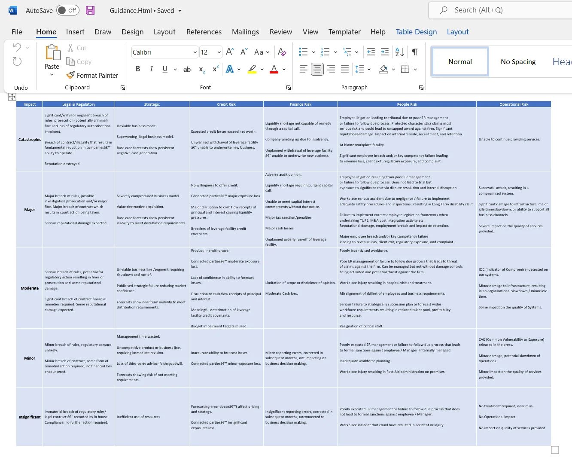Open the font name dropdown
Viewport: 572px width, 461px height.
[x=195, y=52]
